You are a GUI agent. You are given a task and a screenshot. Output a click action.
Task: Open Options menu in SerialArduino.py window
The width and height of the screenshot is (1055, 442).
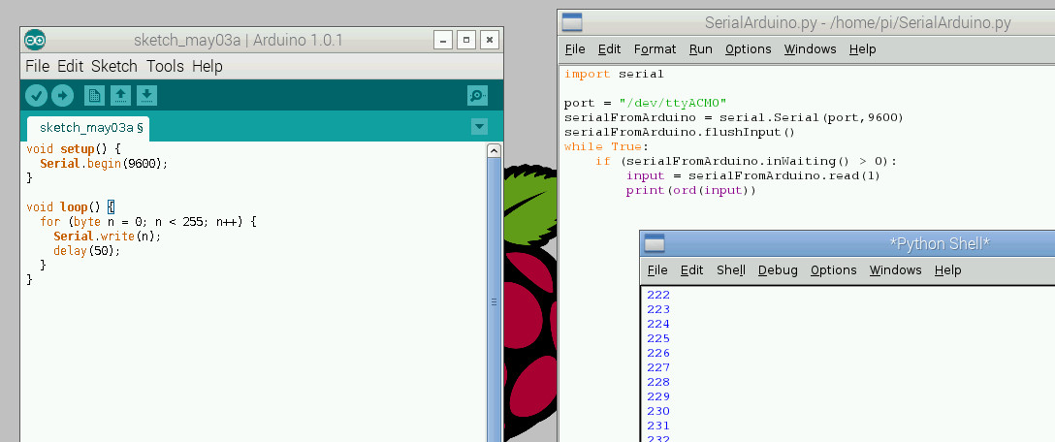click(x=749, y=49)
